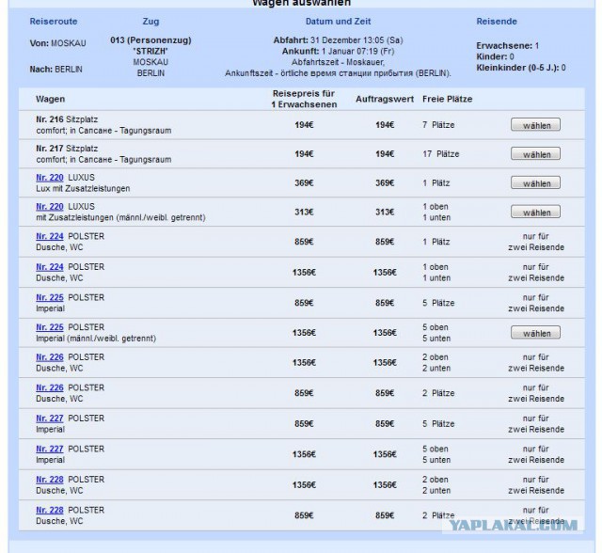Open Nr. 224 link priced 859€
Viewport: 602px width, 553px height.
point(50,236)
